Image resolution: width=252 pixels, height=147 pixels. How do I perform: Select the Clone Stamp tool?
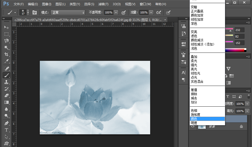coord(6,82)
